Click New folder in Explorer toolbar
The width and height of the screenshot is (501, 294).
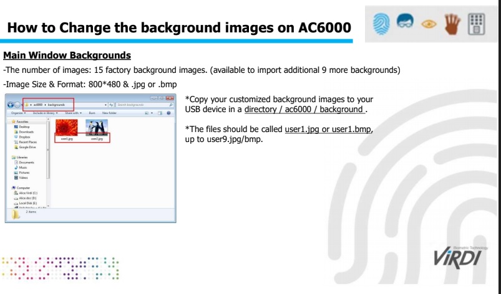pyautogui.click(x=109, y=113)
